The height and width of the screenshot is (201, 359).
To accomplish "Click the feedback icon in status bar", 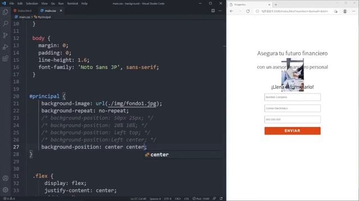I will point(214,199).
